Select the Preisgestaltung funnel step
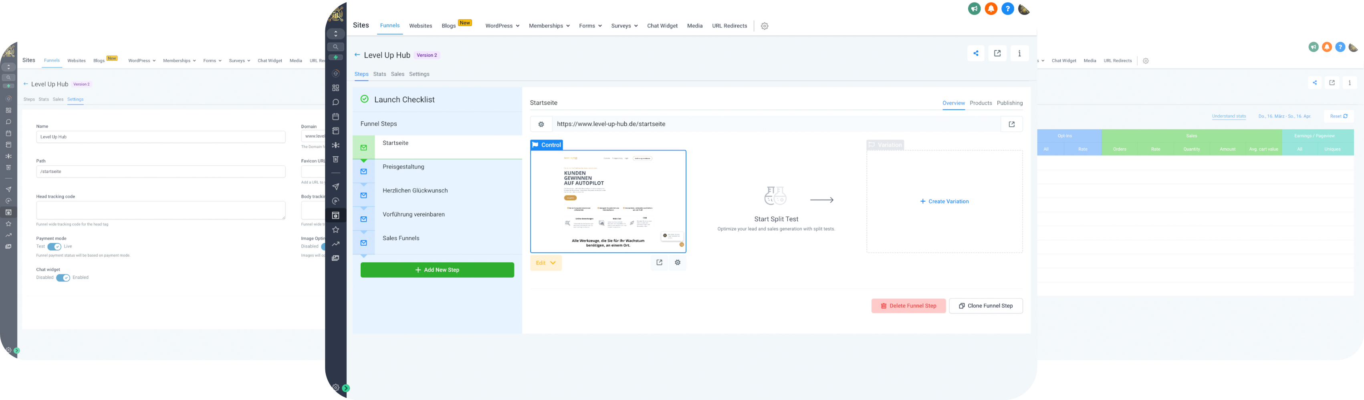This screenshot has height=400, width=1364. coord(438,171)
